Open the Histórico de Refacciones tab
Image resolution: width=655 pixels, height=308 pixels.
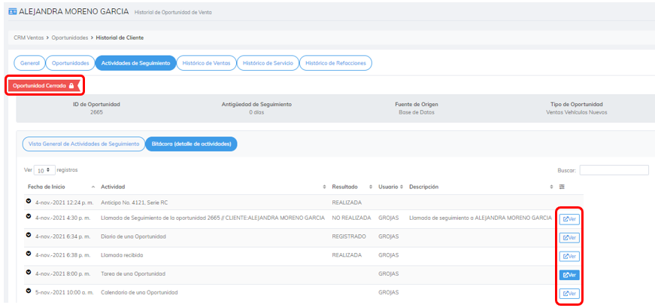pyautogui.click(x=335, y=63)
